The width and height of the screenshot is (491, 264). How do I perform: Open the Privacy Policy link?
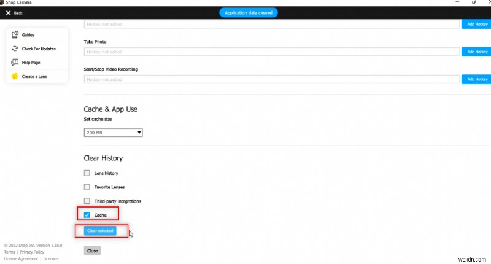click(33, 252)
